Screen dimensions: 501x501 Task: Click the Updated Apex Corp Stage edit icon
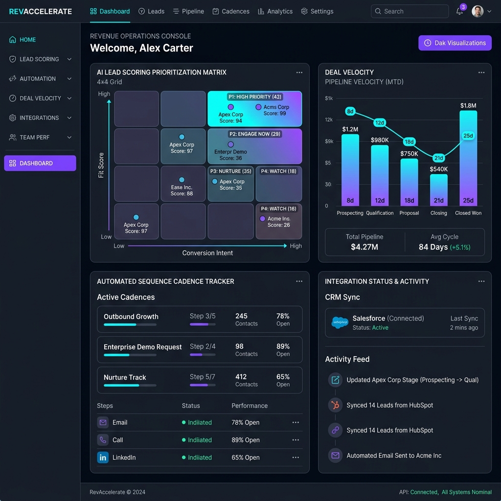[x=335, y=380]
